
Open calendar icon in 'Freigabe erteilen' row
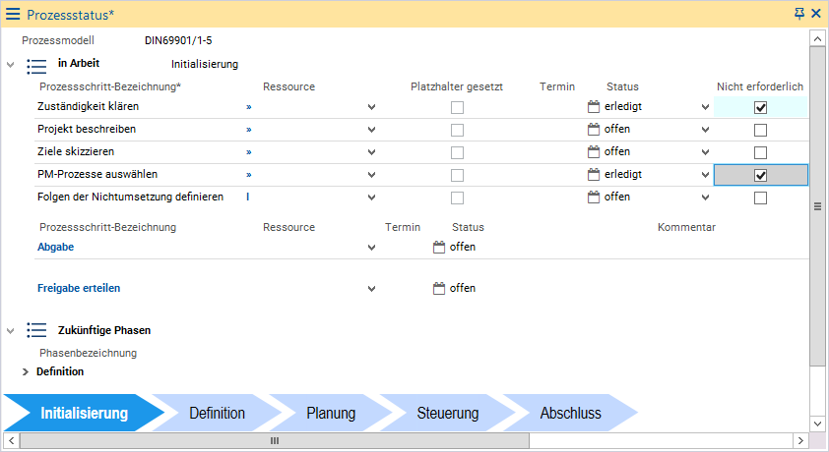pos(439,289)
